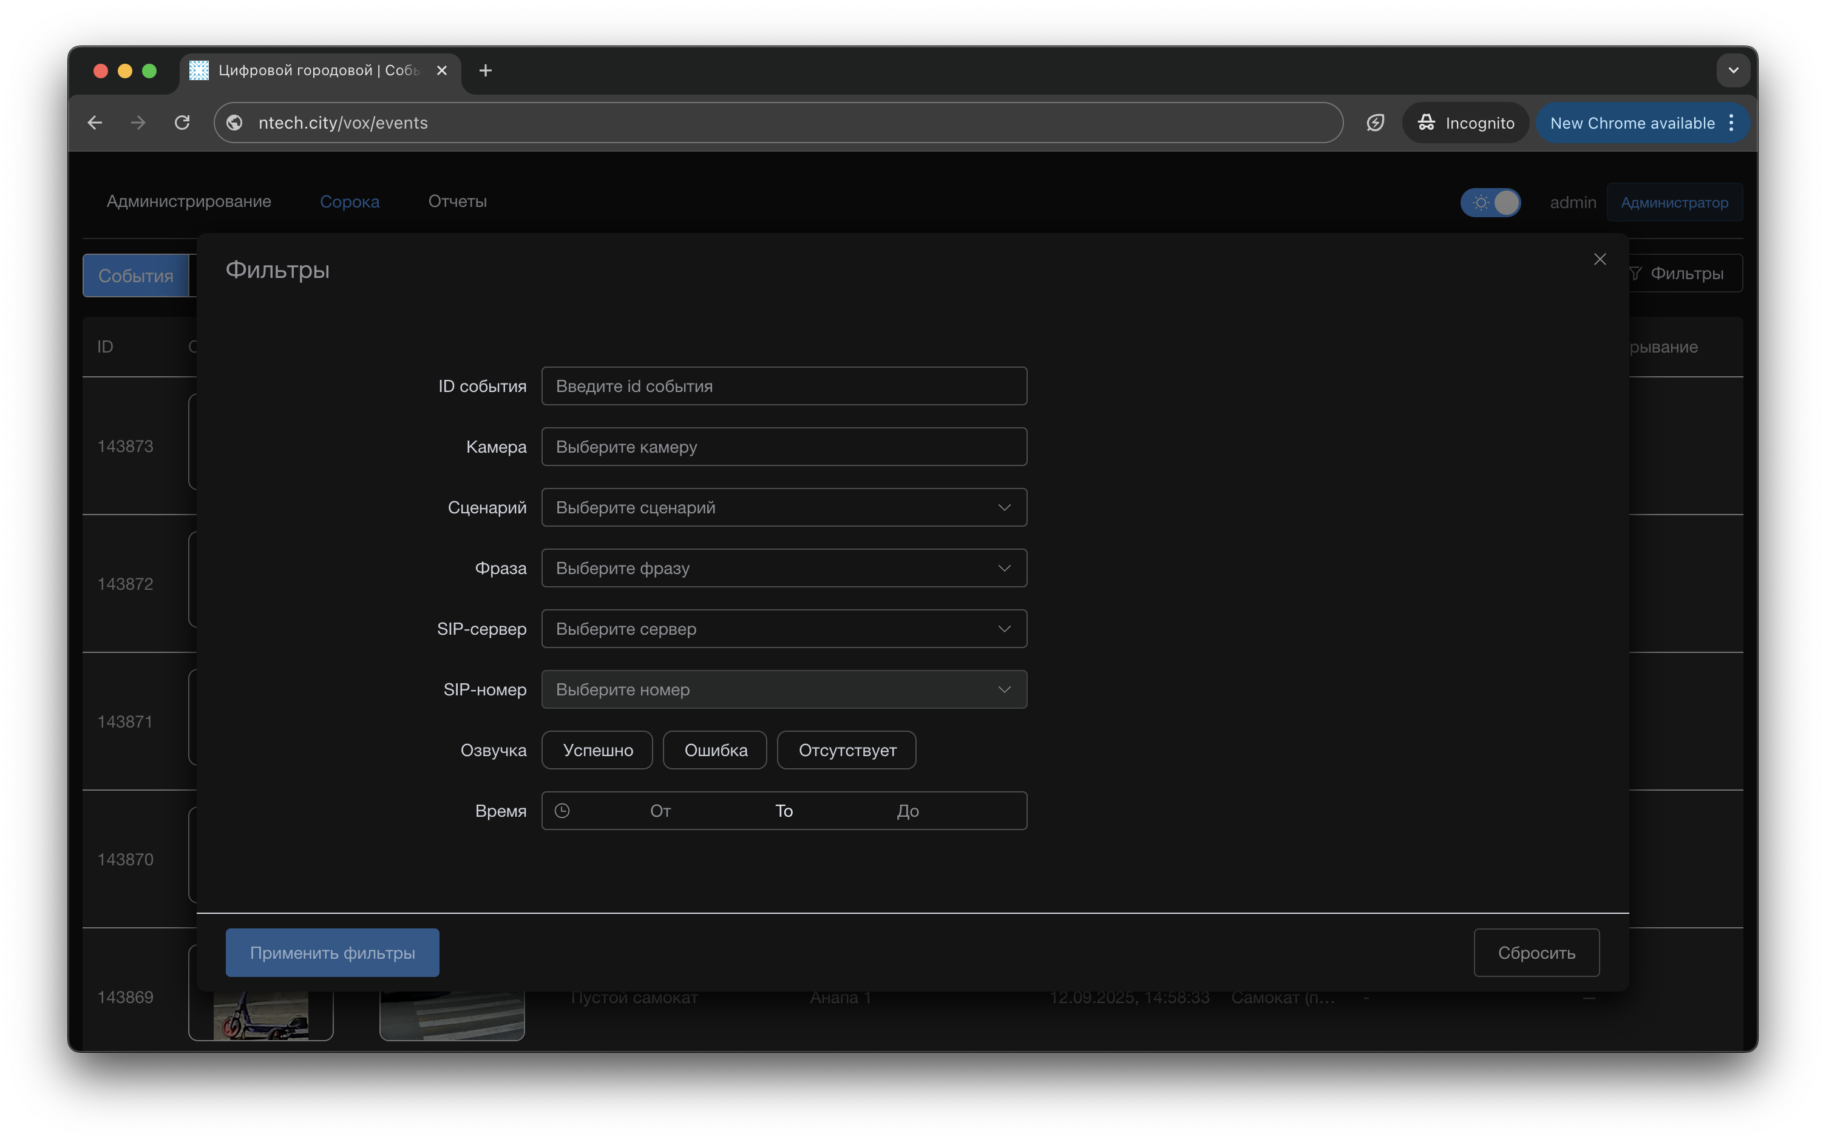Click the browser back arrow
The image size is (1826, 1142).
95,123
